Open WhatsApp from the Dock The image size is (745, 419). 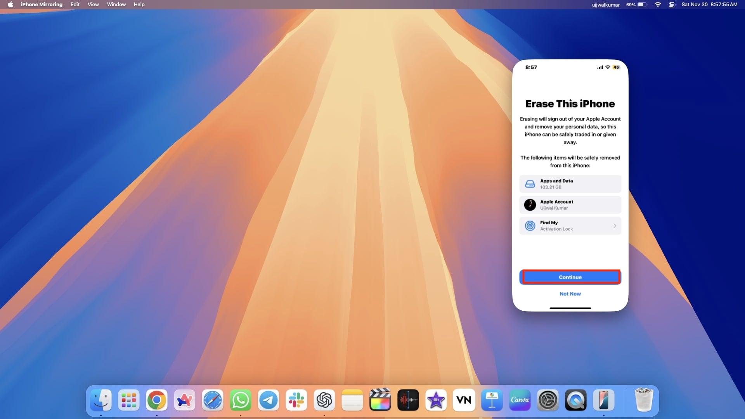[241, 400]
